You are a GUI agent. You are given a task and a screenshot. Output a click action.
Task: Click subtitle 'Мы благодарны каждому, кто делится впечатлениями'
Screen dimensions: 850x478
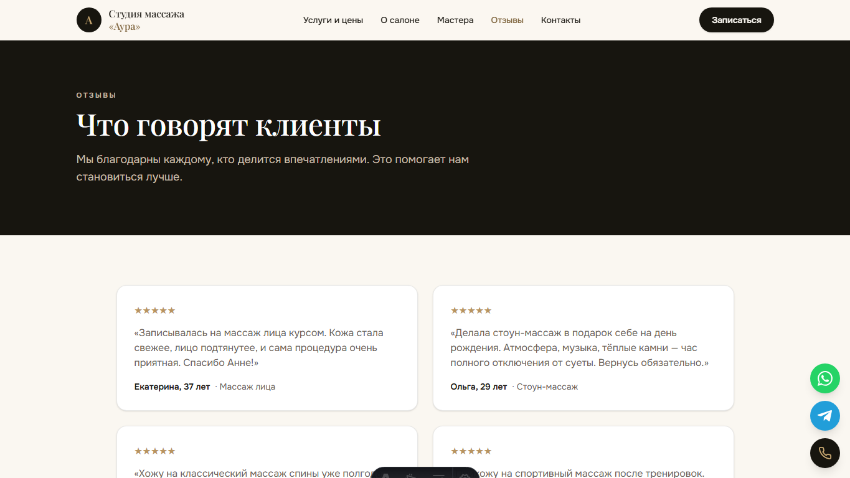click(273, 168)
